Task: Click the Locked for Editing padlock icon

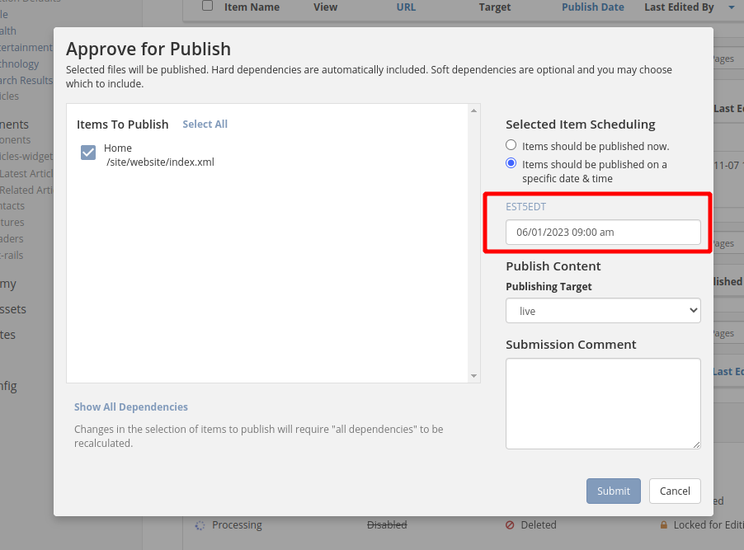Action: tap(664, 524)
